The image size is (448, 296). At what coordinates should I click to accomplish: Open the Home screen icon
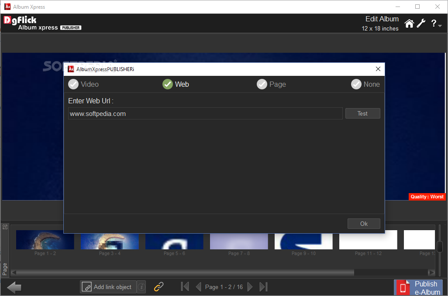409,24
